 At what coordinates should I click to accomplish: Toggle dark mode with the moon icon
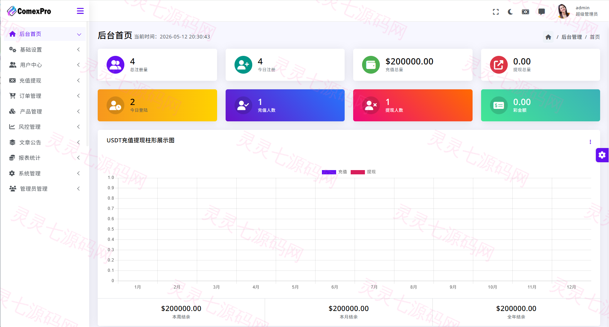[510, 12]
